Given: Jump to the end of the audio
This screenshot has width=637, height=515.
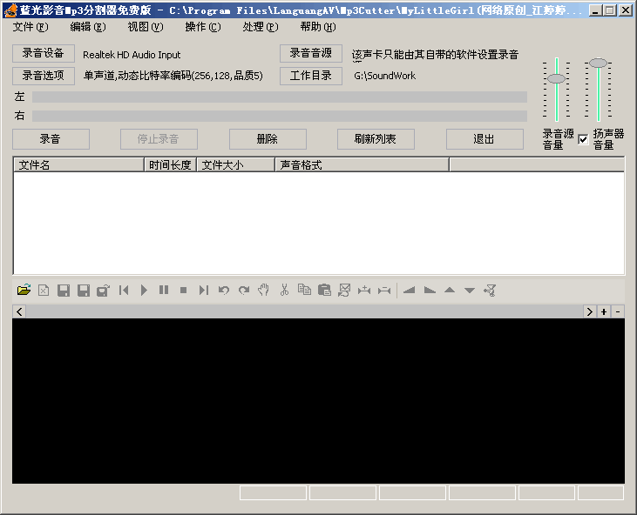Looking at the screenshot, I should 204,290.
